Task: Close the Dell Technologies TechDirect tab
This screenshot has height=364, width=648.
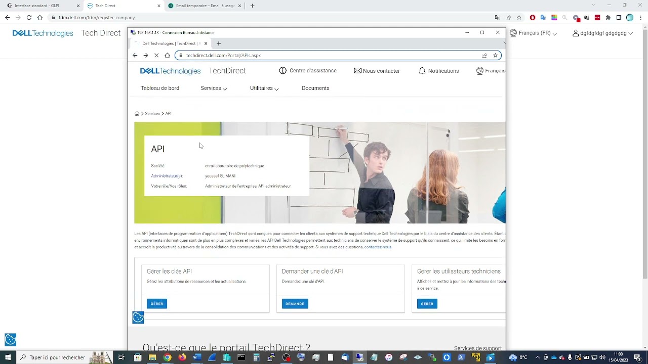Action: [206, 43]
